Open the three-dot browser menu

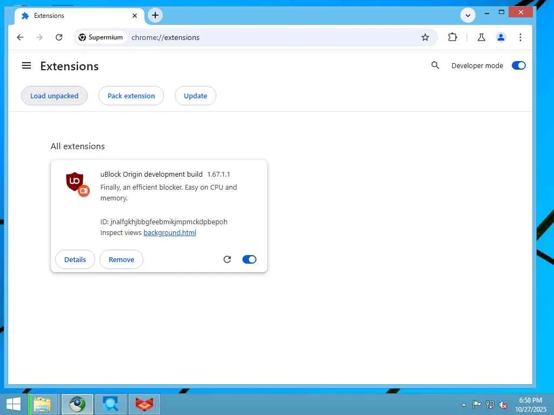(x=520, y=37)
